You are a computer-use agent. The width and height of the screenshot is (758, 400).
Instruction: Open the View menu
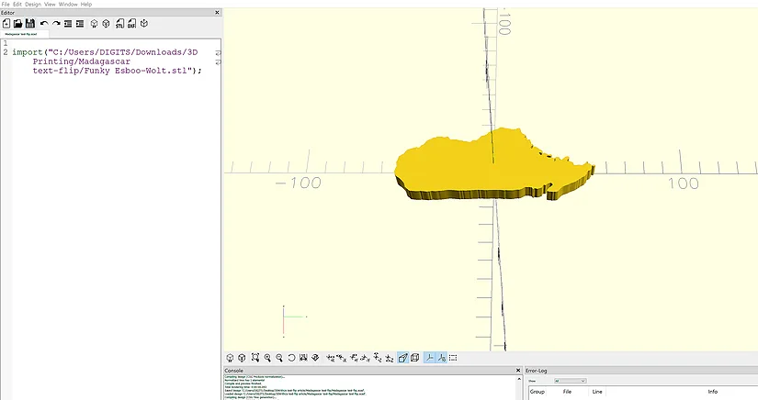(50, 4)
